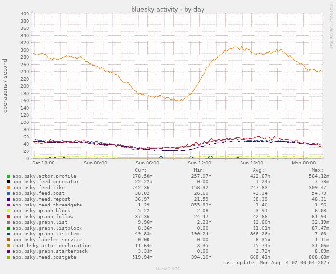Click the 'Sun 06:00' x-axis label

[148, 163]
